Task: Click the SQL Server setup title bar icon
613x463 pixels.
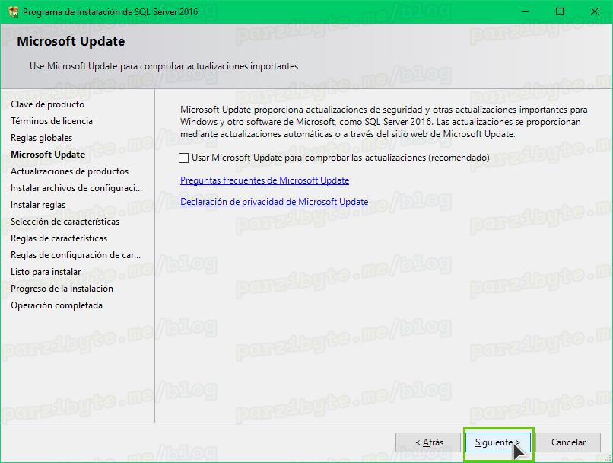Action: (13, 11)
